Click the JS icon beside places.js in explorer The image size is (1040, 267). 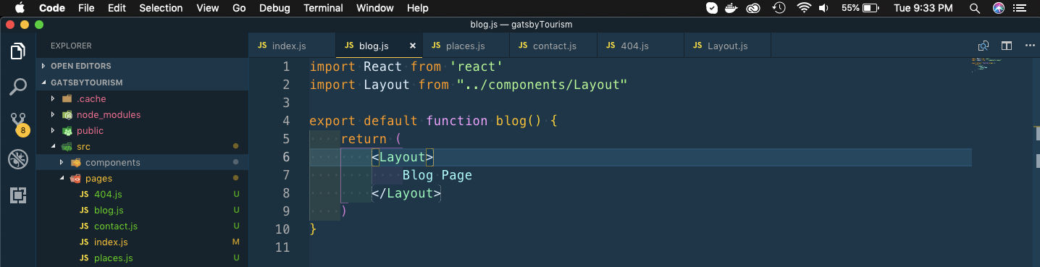pos(84,258)
